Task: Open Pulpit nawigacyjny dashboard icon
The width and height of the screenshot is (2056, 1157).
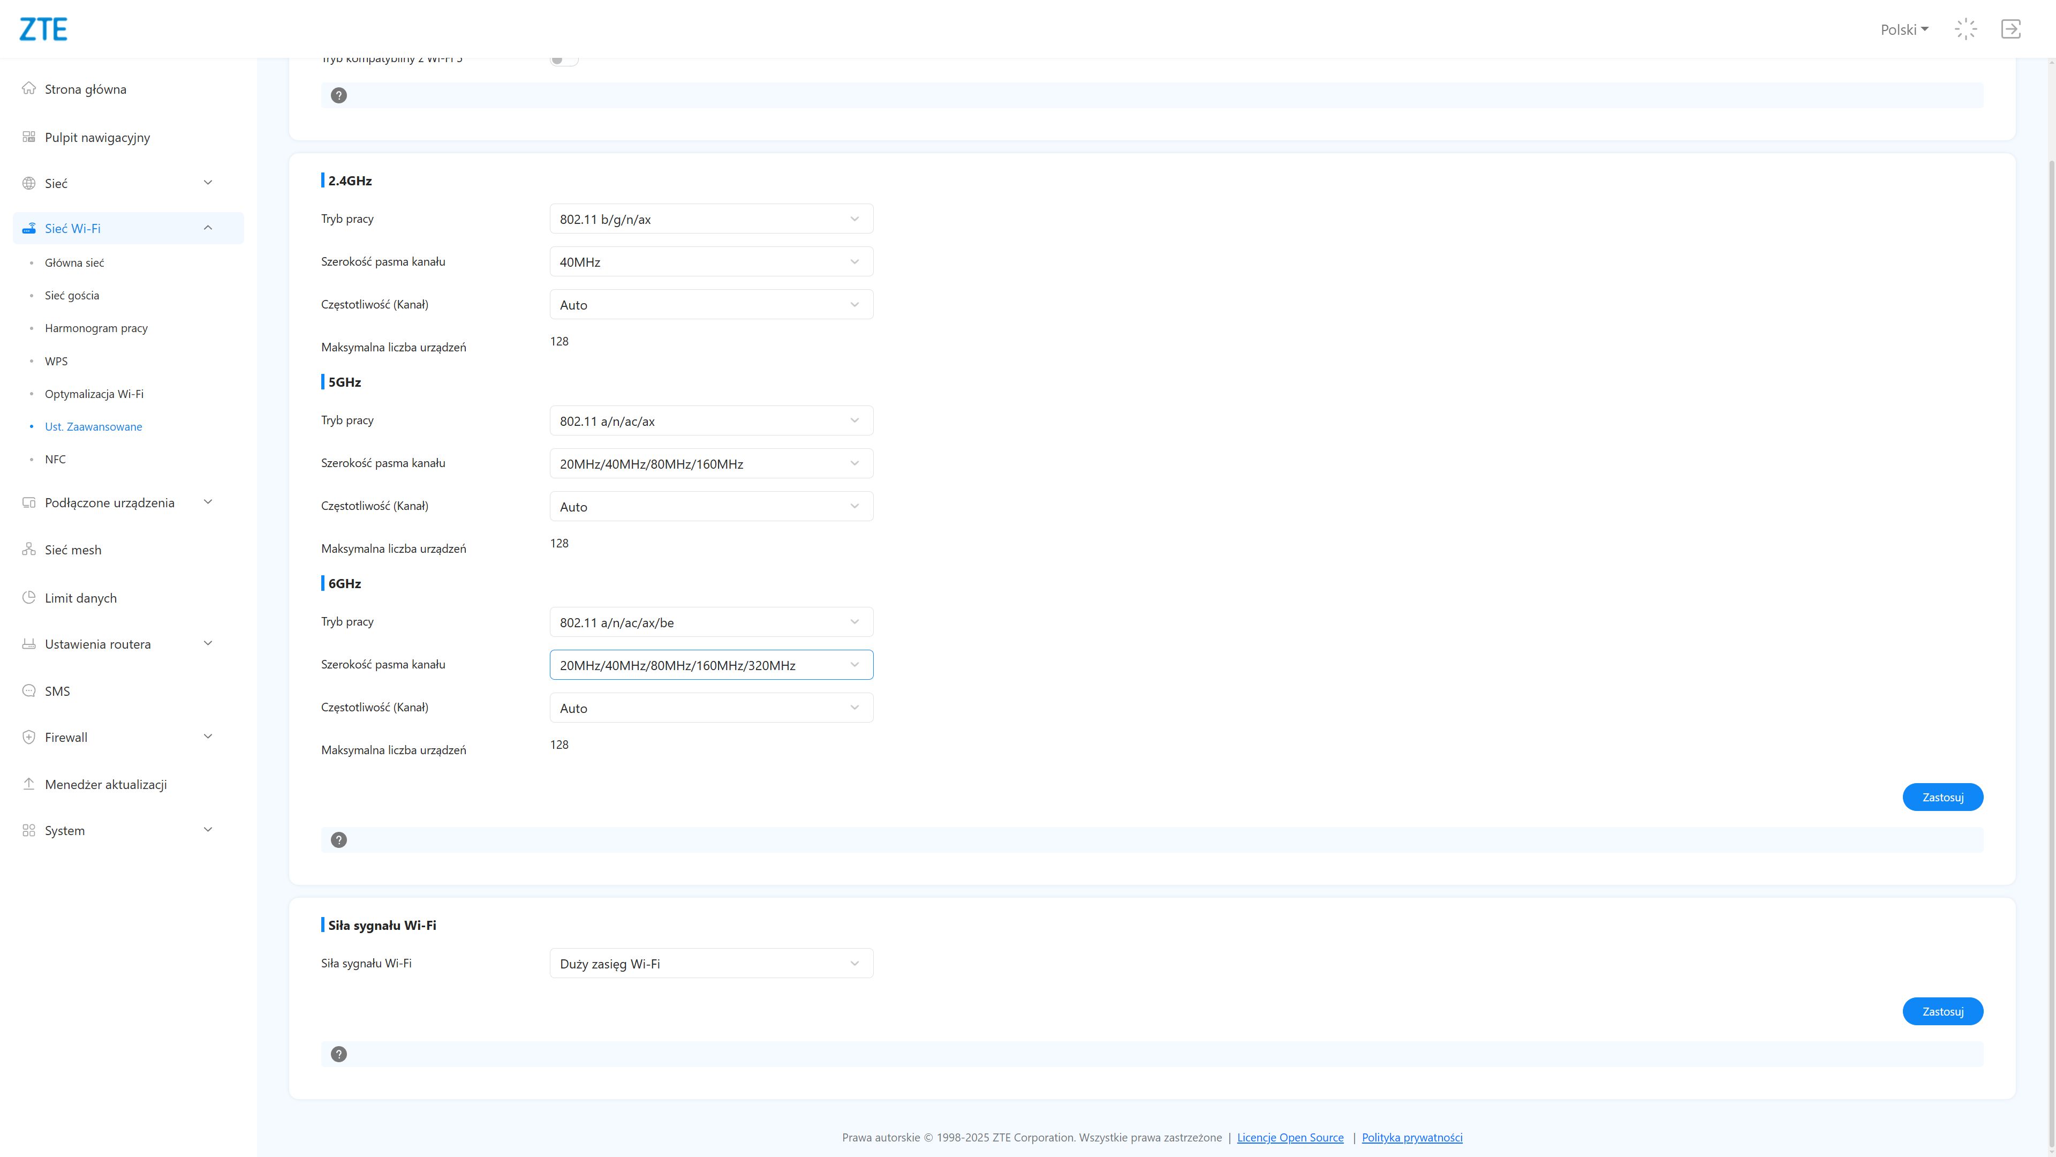Action: coord(29,137)
